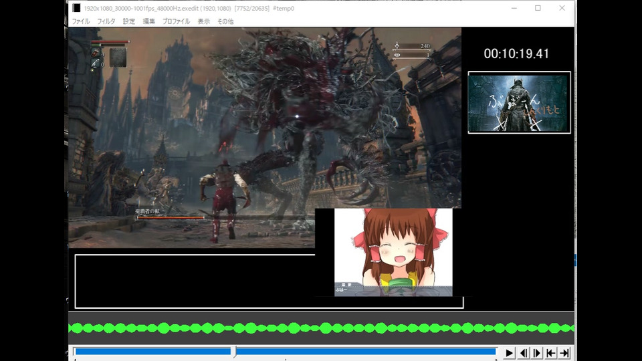Click the AviUtl app icon in title bar
The height and width of the screenshot is (361, 642).
tap(76, 8)
